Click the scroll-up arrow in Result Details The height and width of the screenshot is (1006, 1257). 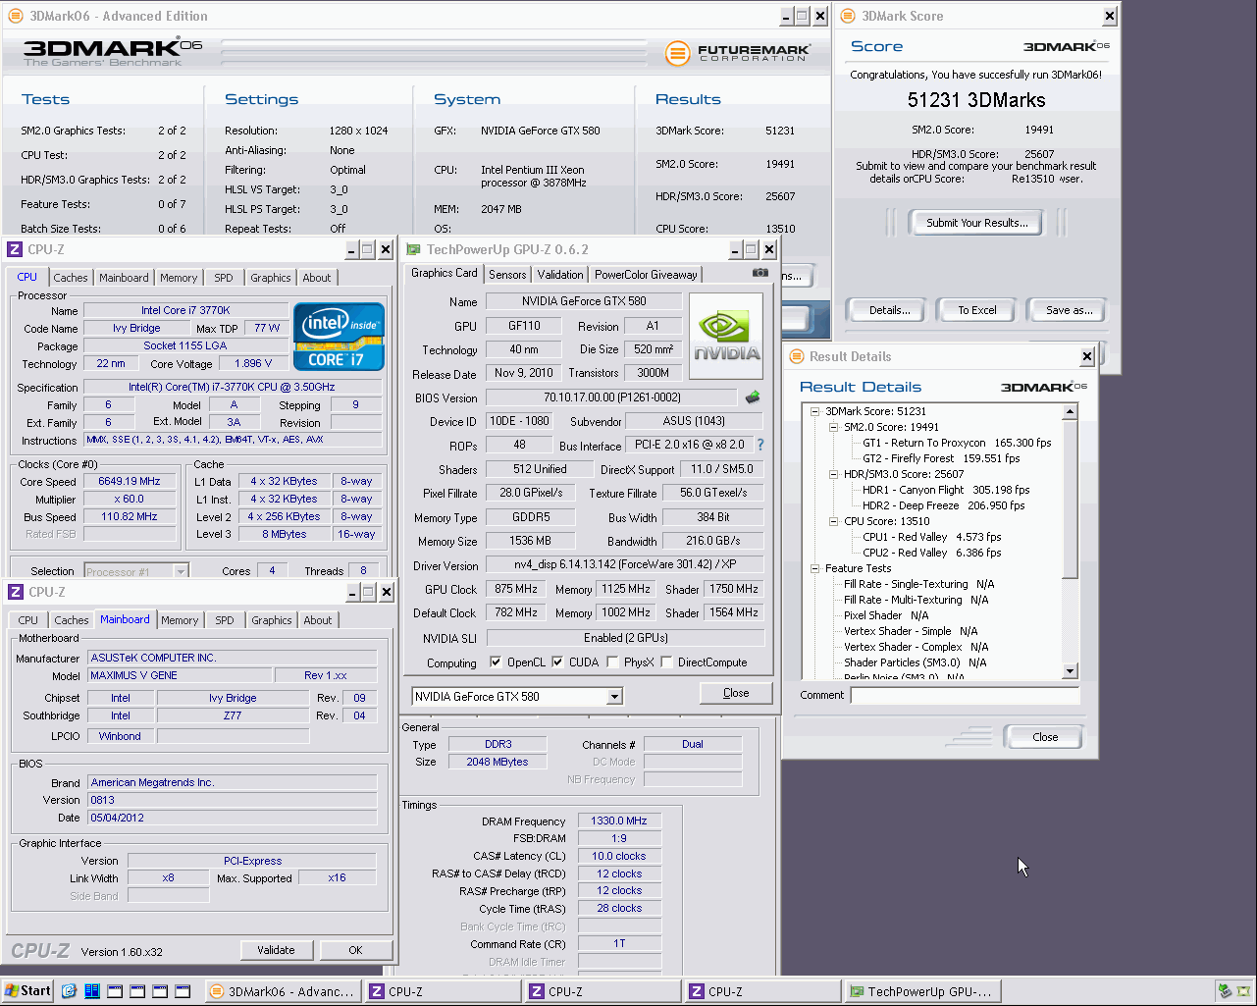click(1071, 411)
